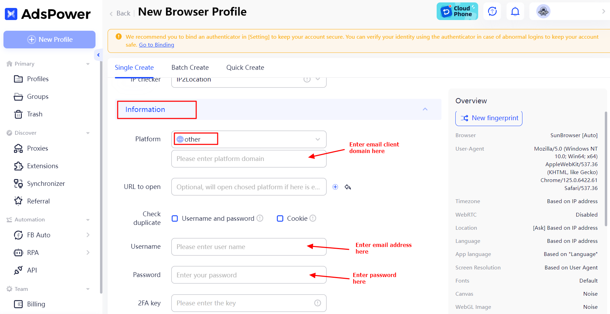This screenshot has width=610, height=314.
Task: Switch to Single Create tab
Action: [x=134, y=67]
